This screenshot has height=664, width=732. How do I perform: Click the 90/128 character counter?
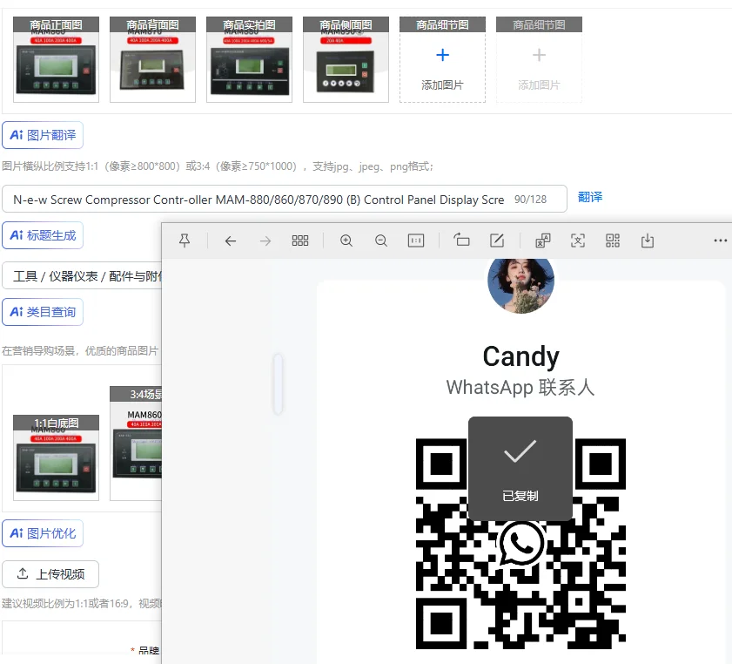(530, 199)
